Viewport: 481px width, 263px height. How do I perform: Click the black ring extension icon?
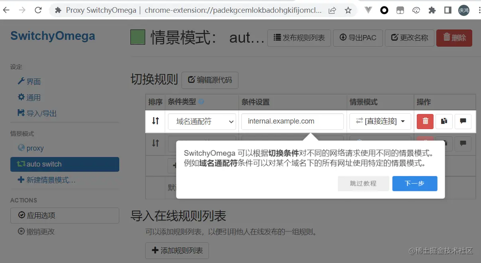(x=384, y=10)
